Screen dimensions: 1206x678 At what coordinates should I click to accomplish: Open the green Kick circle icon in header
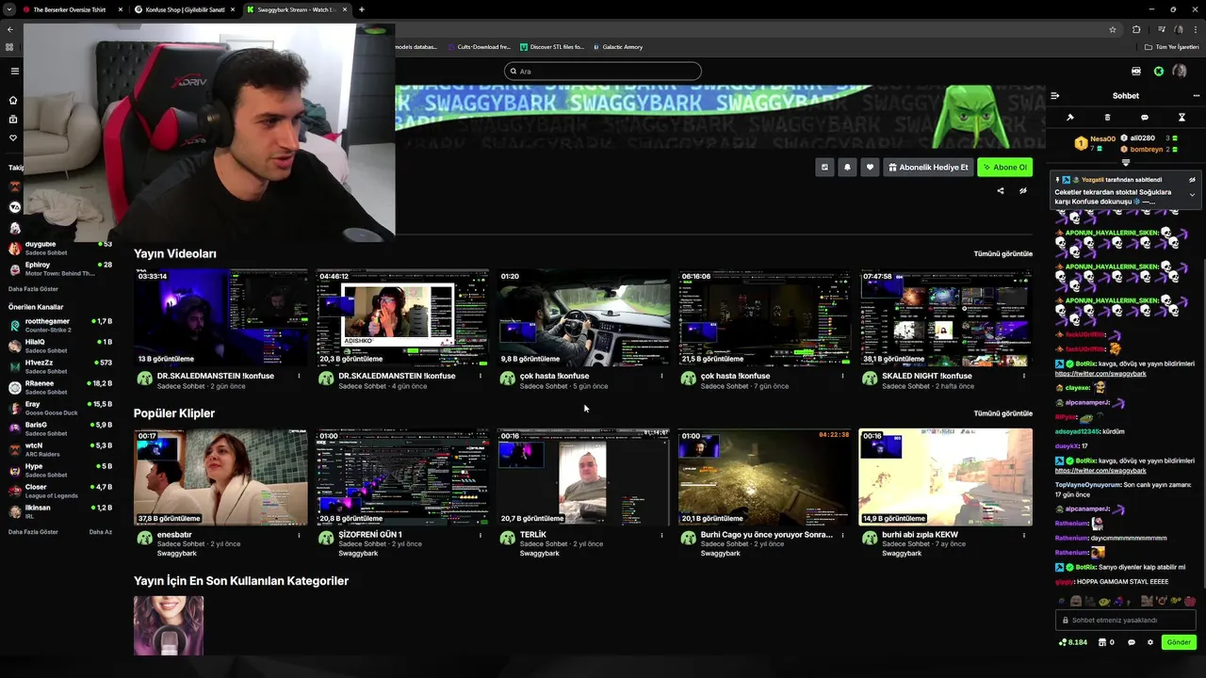(x=1159, y=71)
